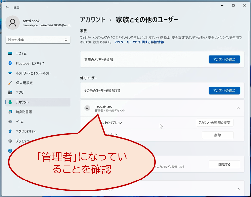Click the 削除 button
The height and width of the screenshot is (197, 251).
click(x=218, y=135)
